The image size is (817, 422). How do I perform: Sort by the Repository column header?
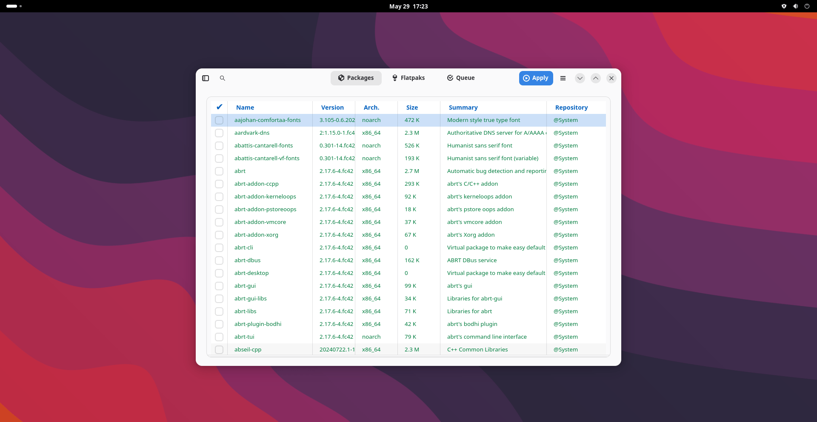[x=571, y=108]
